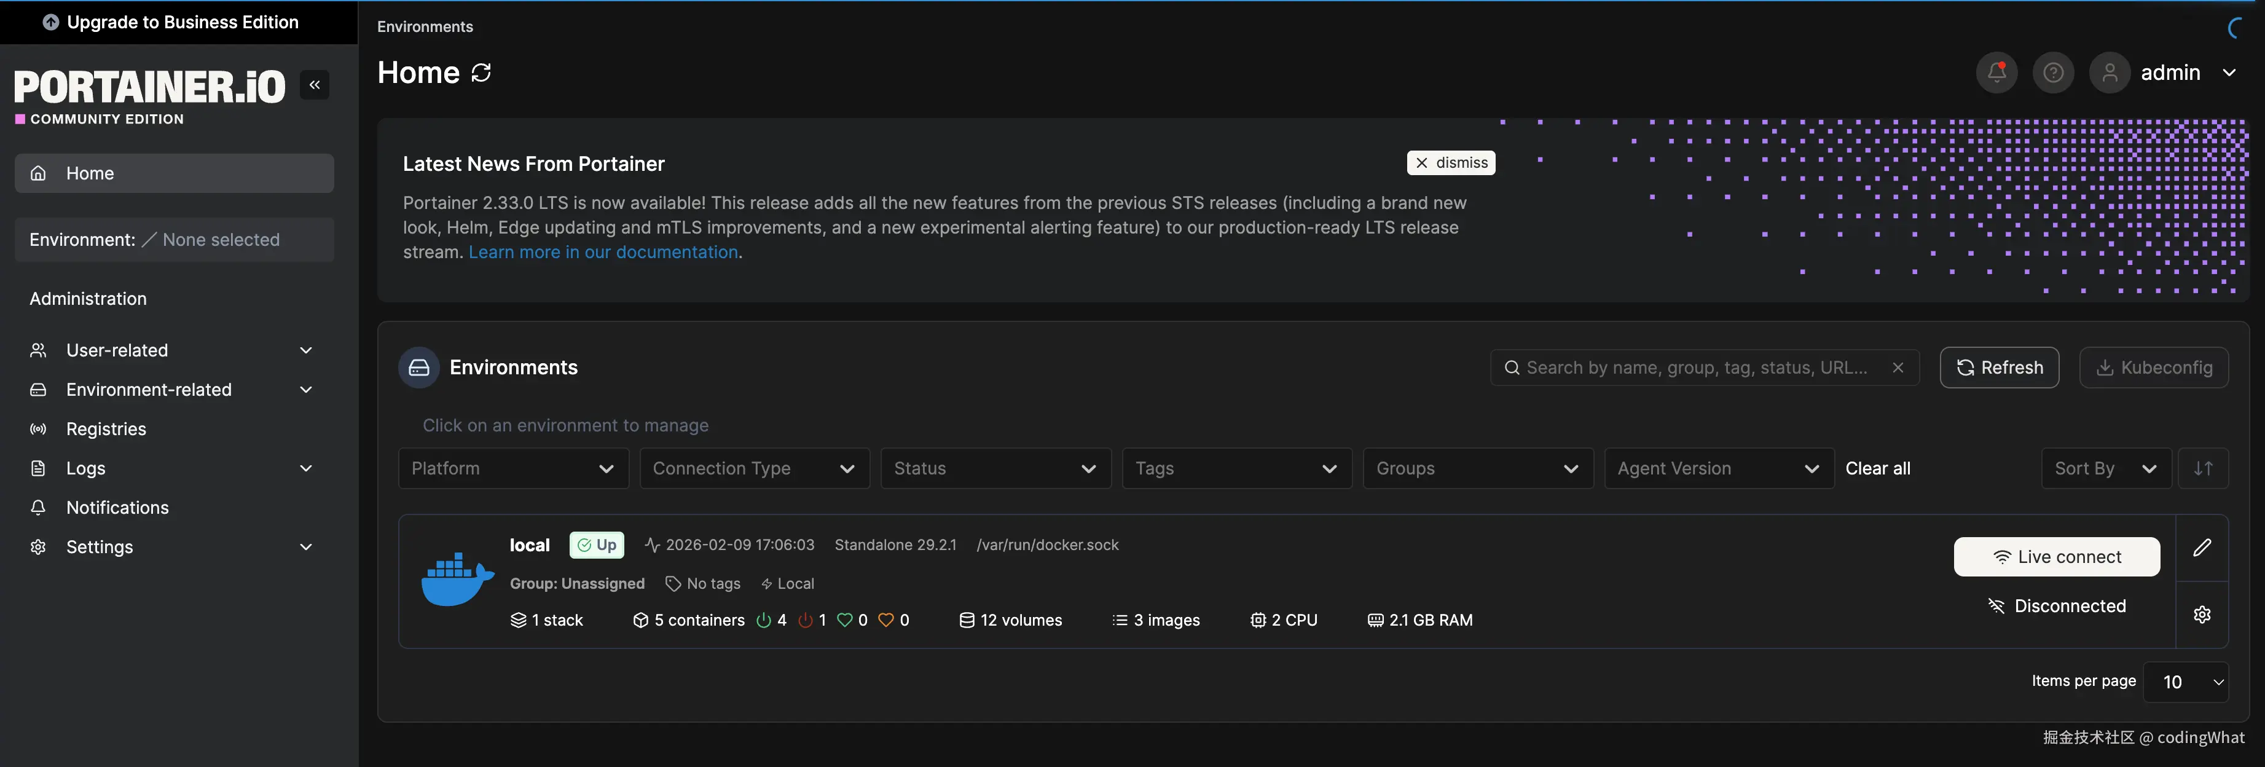Change items per page selector

(2185, 682)
